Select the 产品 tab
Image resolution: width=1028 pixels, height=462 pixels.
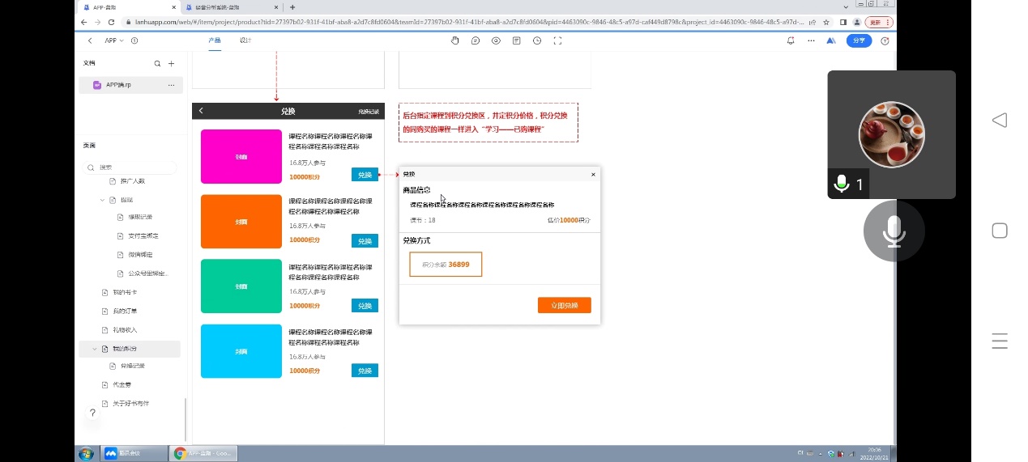tap(214, 40)
